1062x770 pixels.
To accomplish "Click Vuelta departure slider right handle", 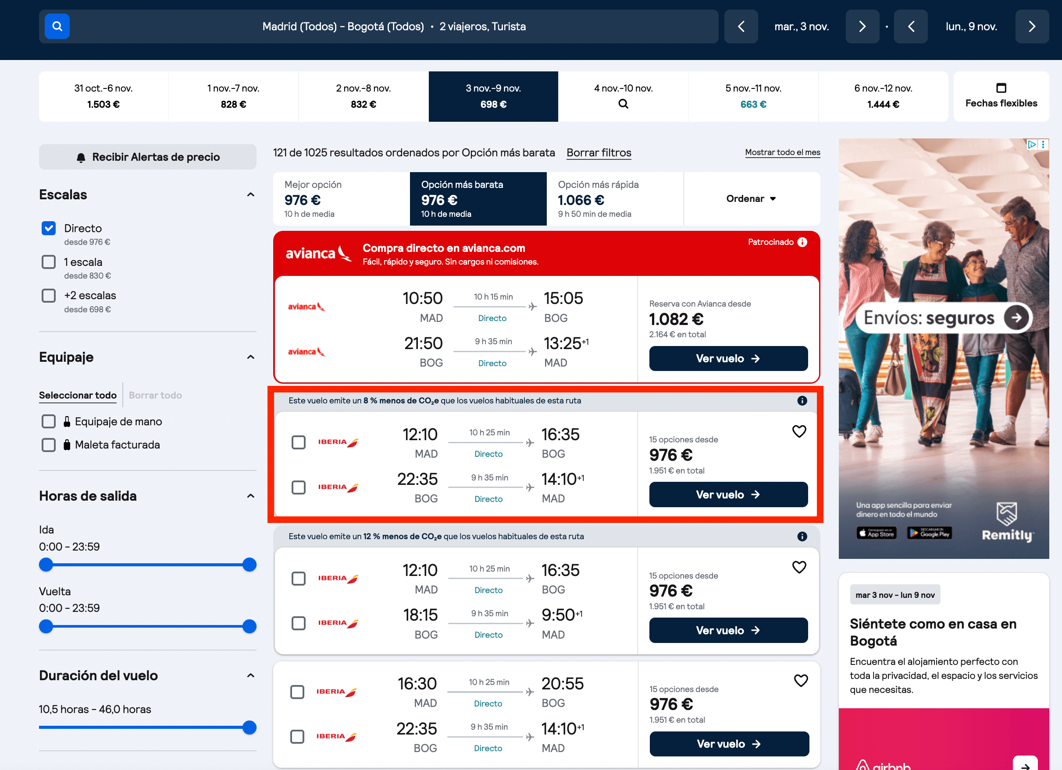I will [x=249, y=626].
